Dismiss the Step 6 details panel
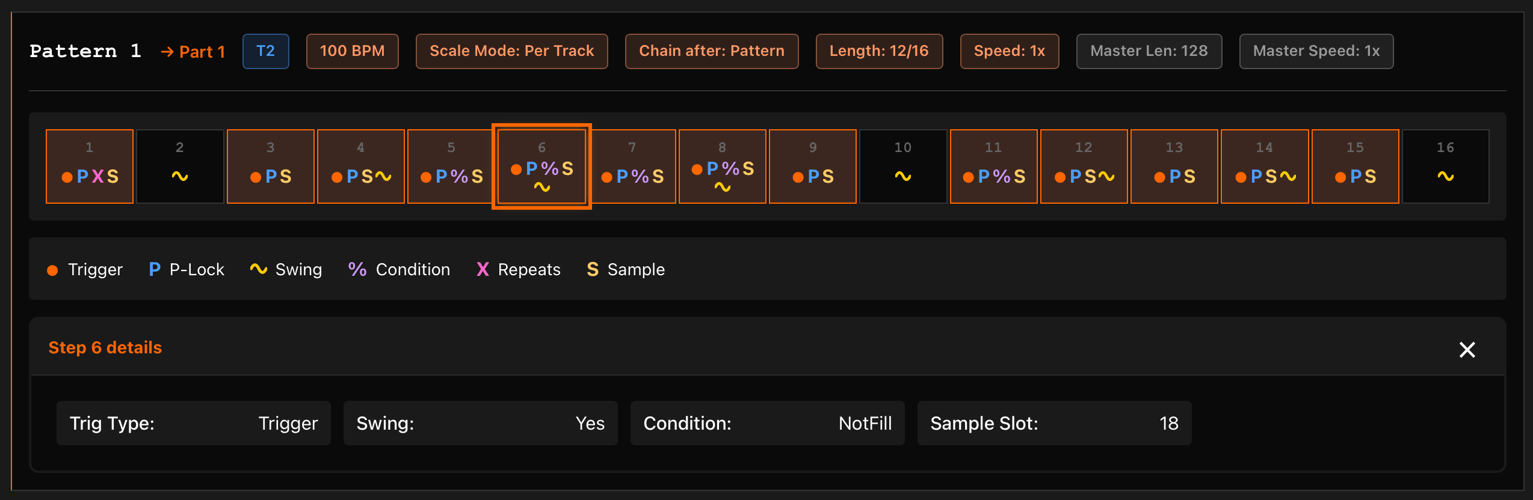This screenshot has height=500, width=1533. [1467, 350]
